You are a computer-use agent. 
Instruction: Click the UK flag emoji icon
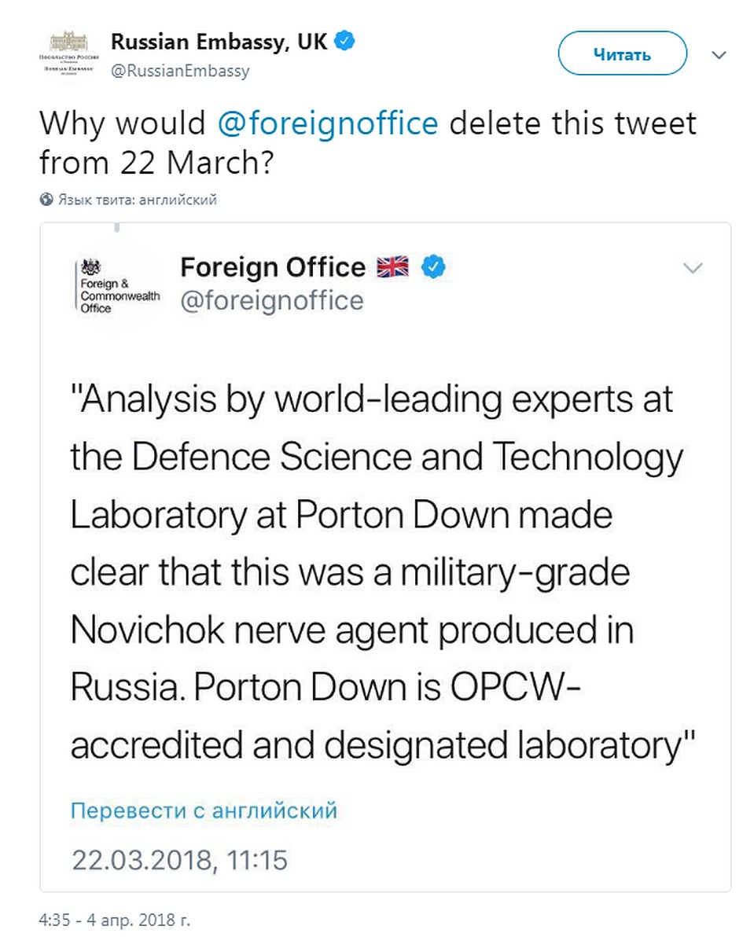(x=392, y=266)
